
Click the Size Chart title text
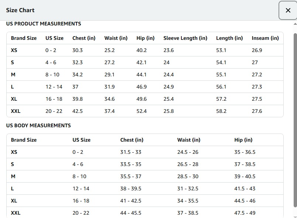tap(20, 10)
